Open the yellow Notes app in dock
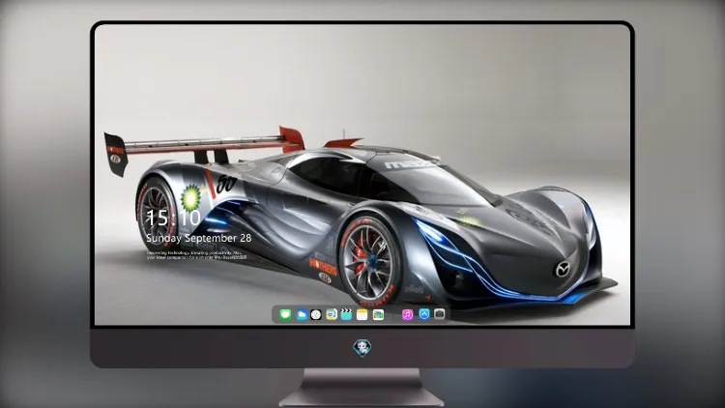This screenshot has width=725, height=408. click(362, 315)
